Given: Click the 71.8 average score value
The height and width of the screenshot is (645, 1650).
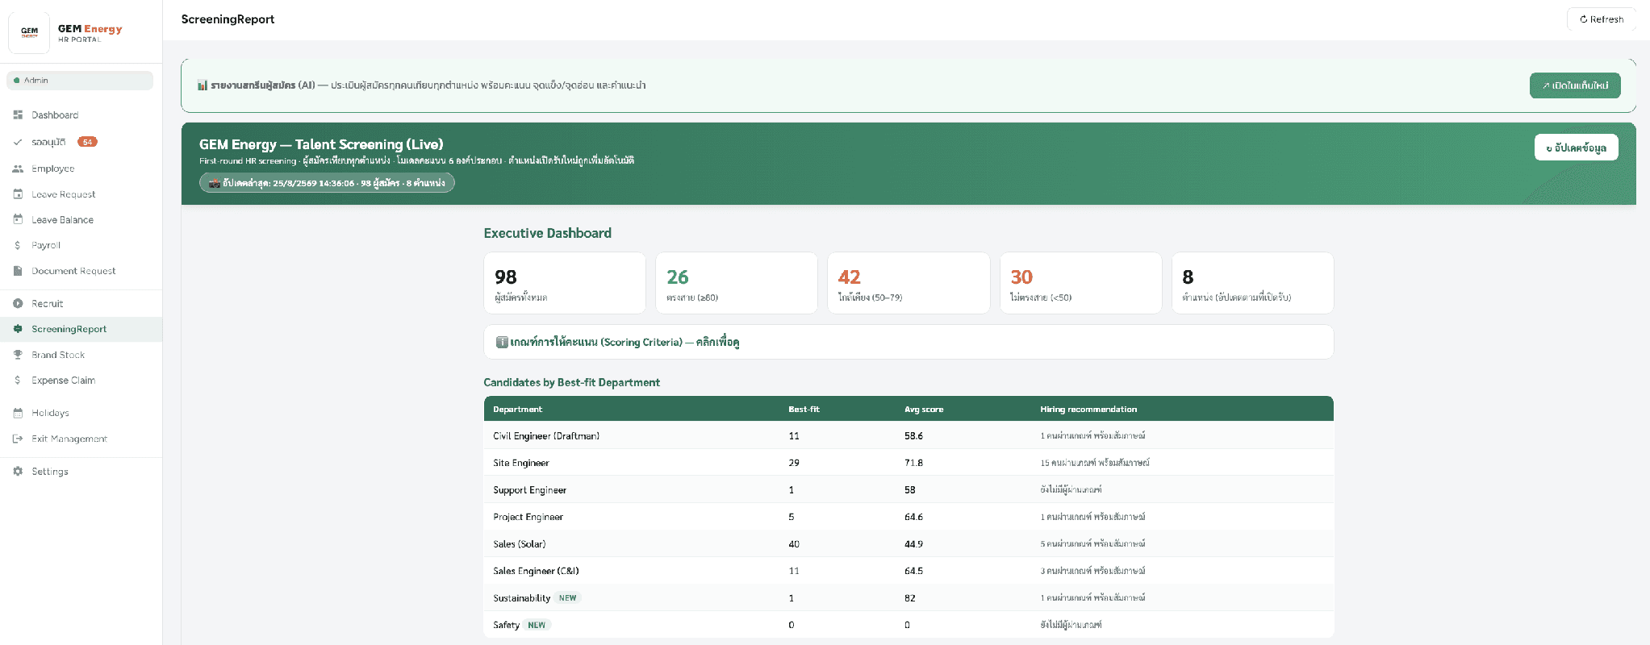Looking at the screenshot, I should [x=913, y=463].
